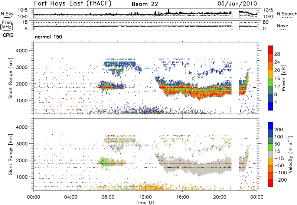
Task: Click Velocity panel 'Slant Range [km]' axis label
Action: [x=10, y=155]
